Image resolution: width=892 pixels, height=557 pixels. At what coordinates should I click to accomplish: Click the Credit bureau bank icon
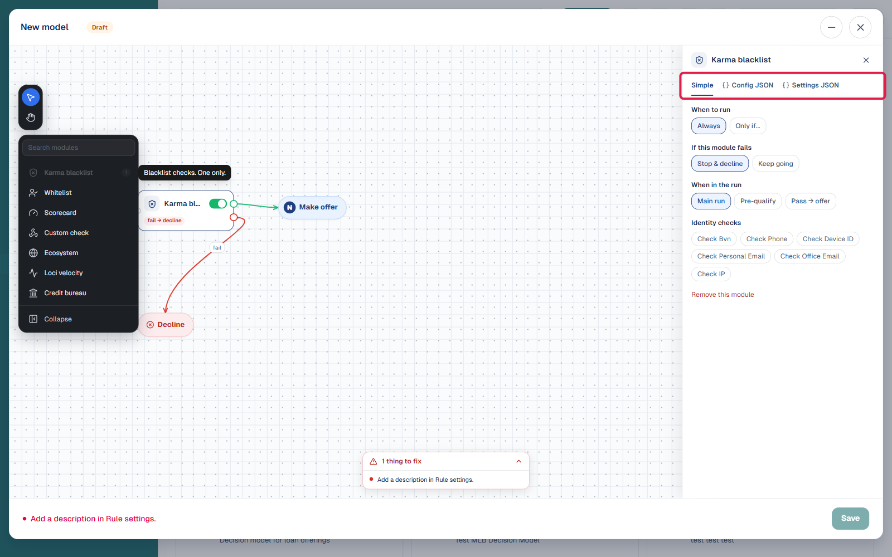33,293
